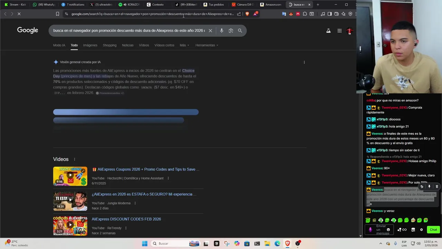Toggle the browser sidebar panel

tap(329, 14)
